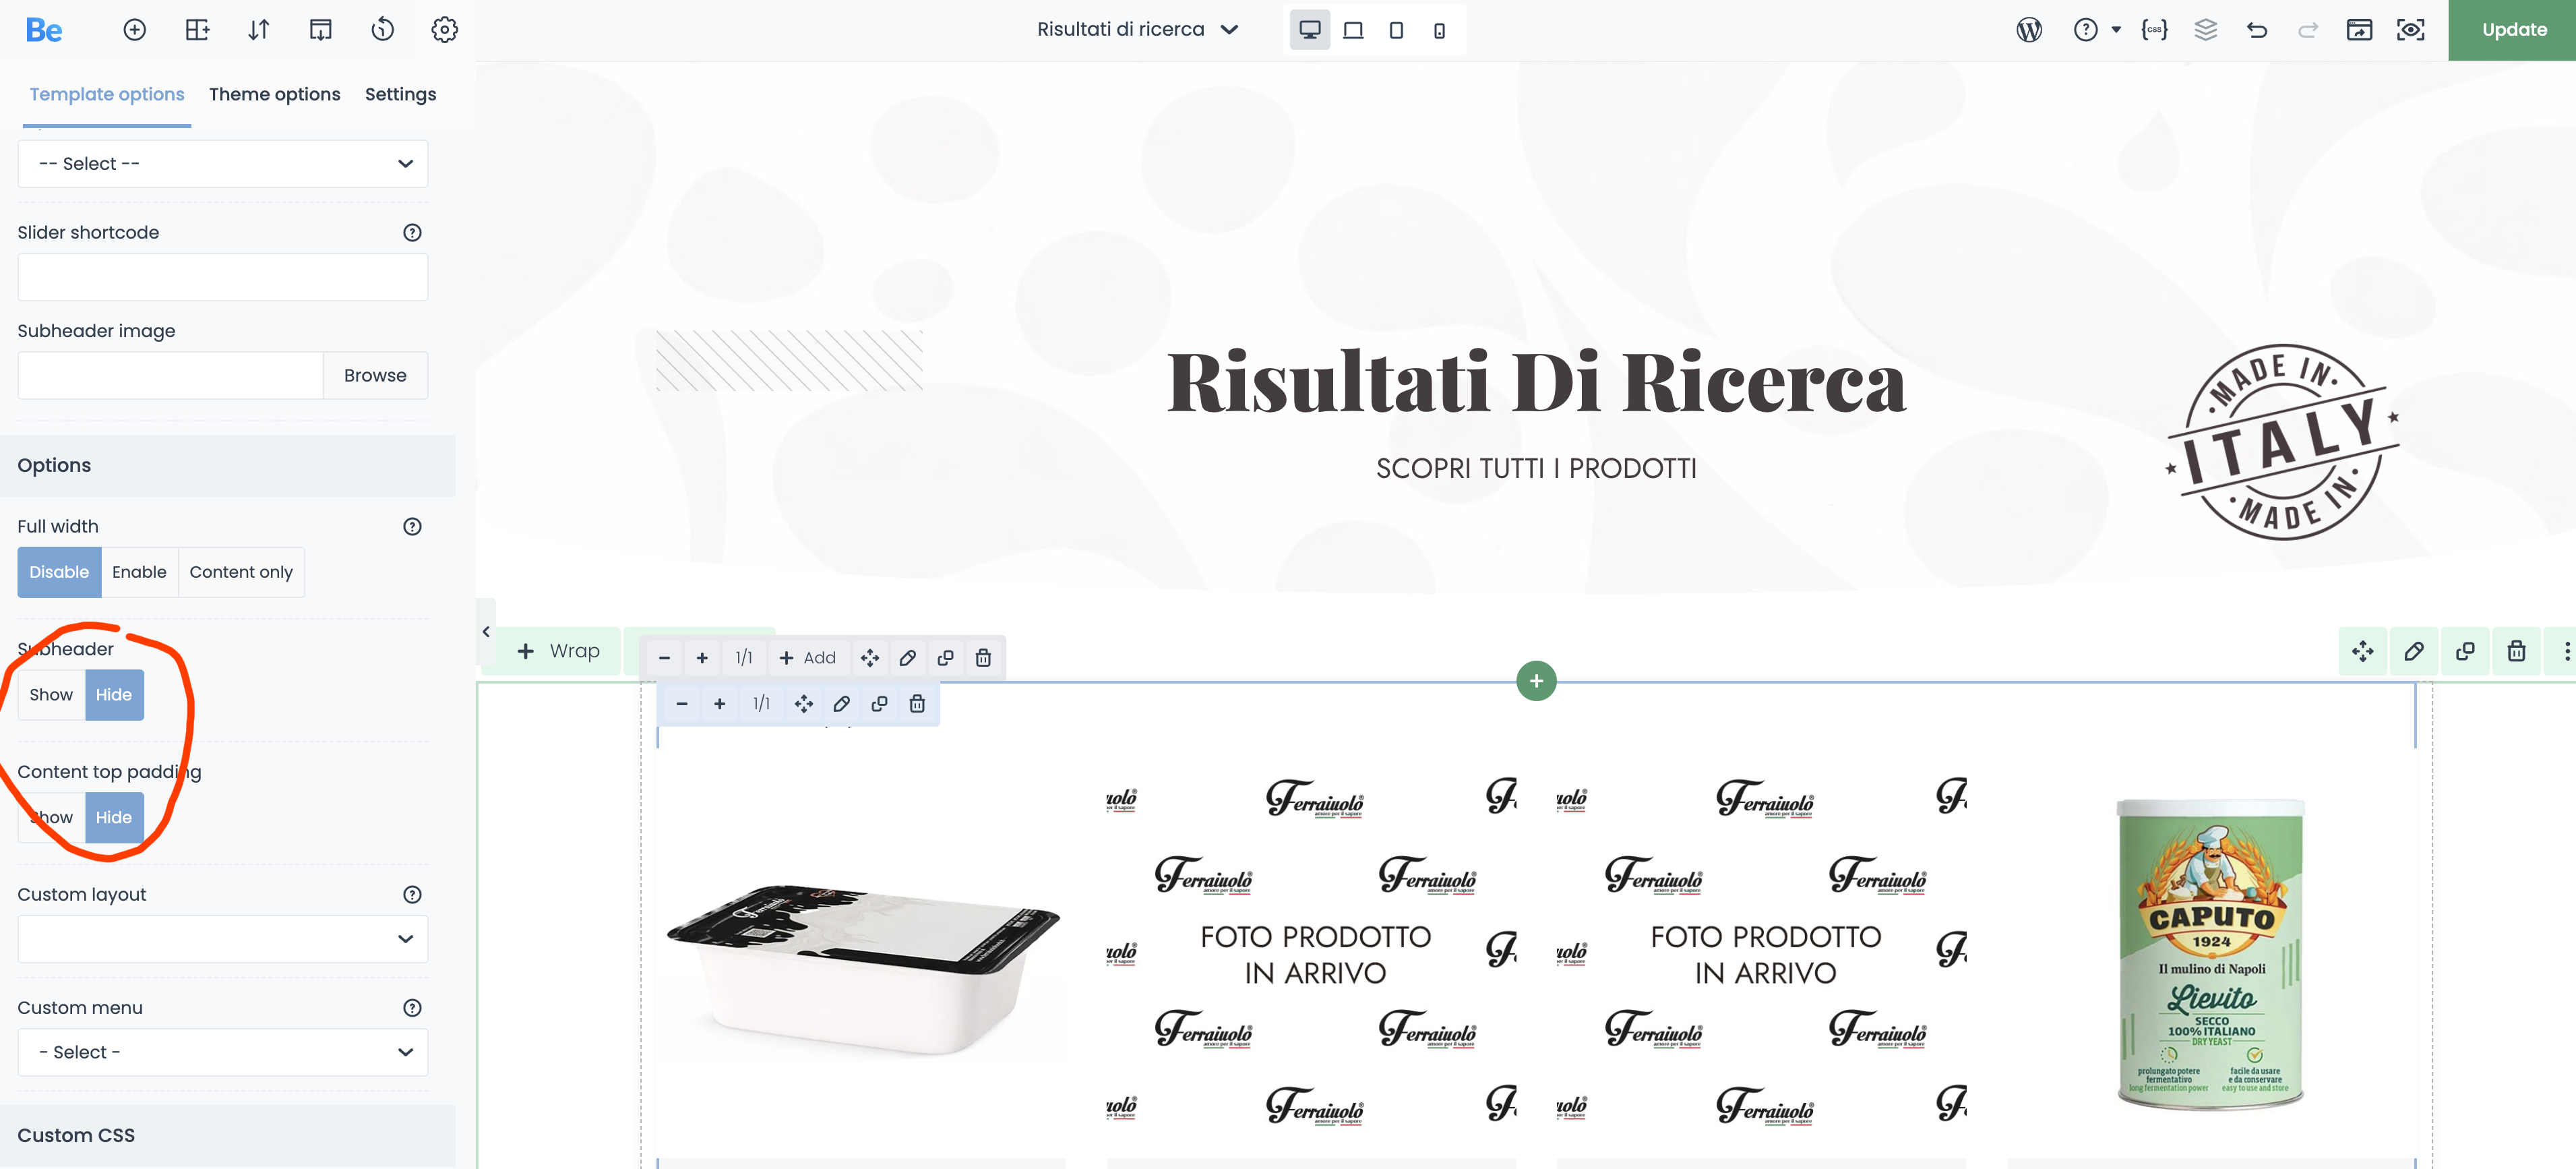This screenshot has height=1169, width=2576.
Task: Set Subheader toggle to Show
Action: click(51, 695)
